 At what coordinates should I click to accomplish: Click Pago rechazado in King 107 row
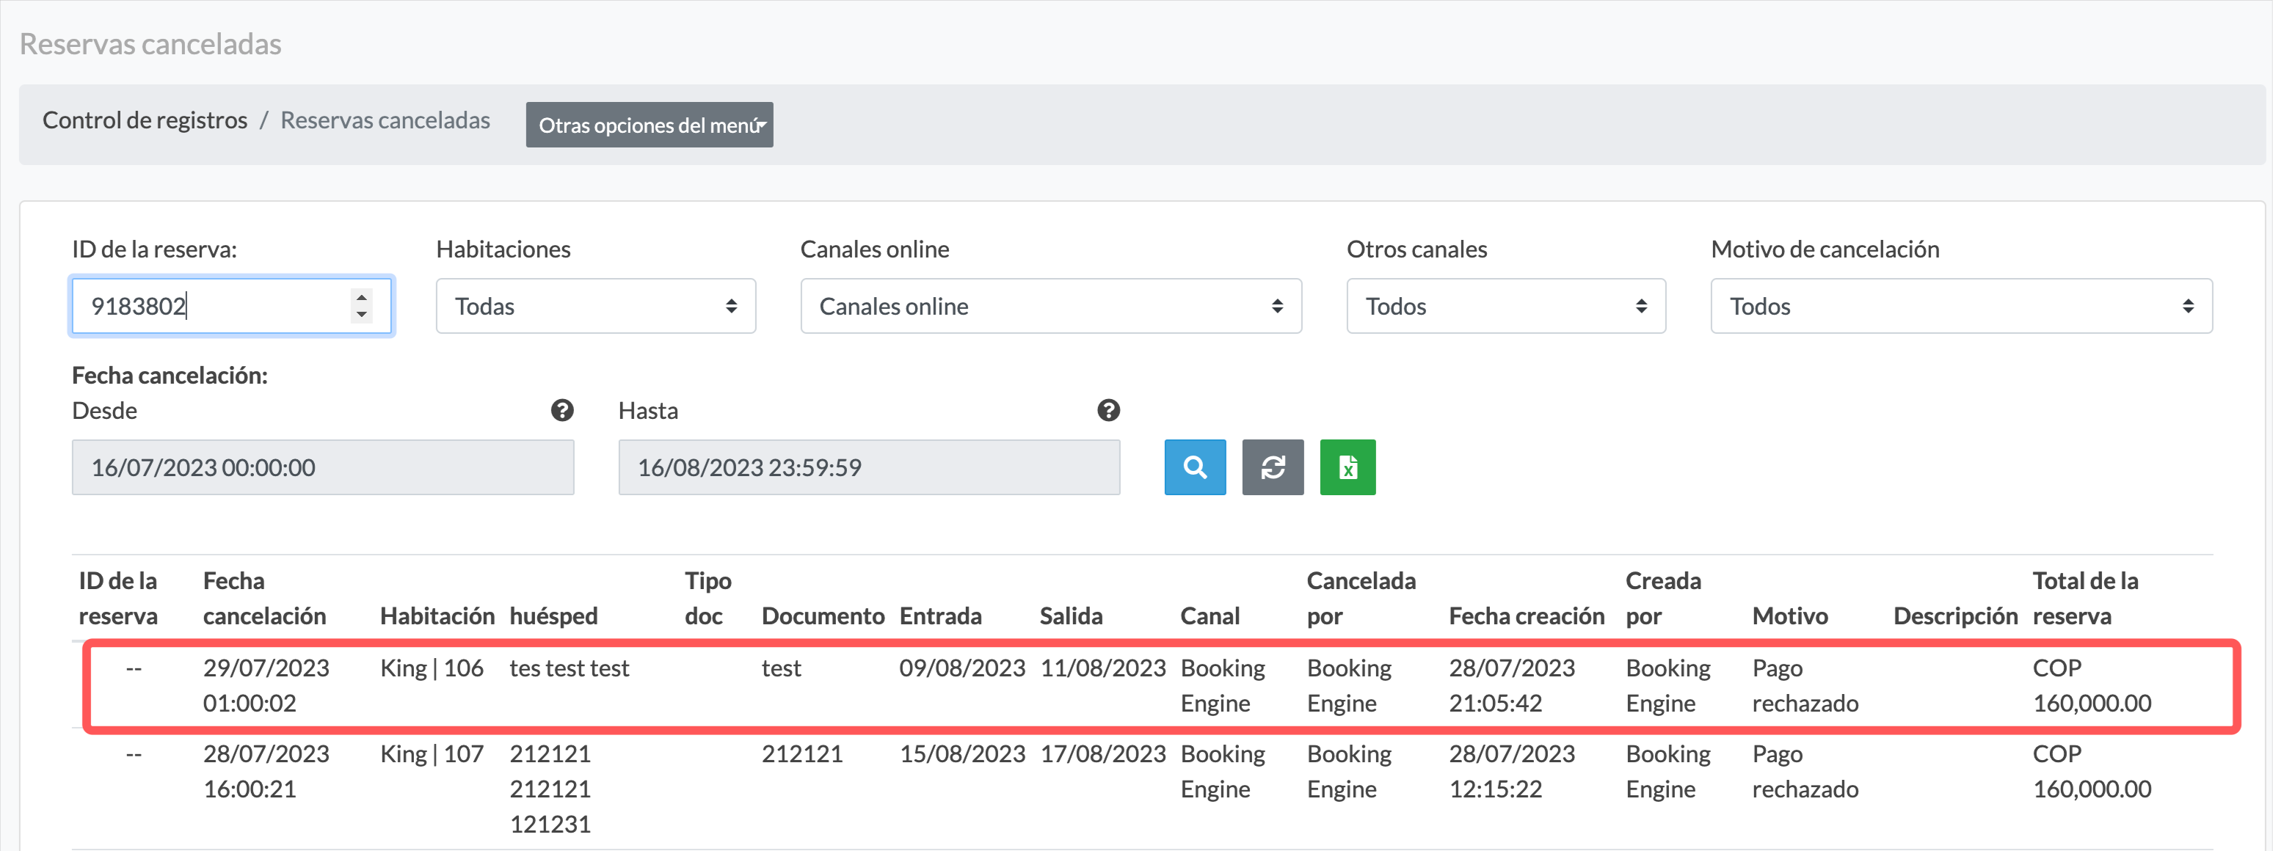(1805, 772)
